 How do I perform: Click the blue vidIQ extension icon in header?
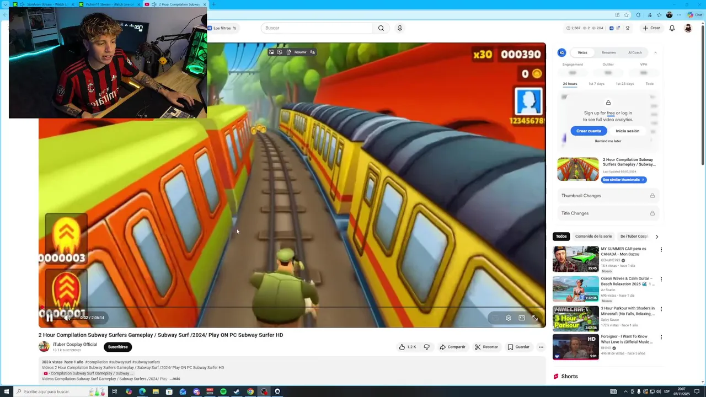pos(611,28)
